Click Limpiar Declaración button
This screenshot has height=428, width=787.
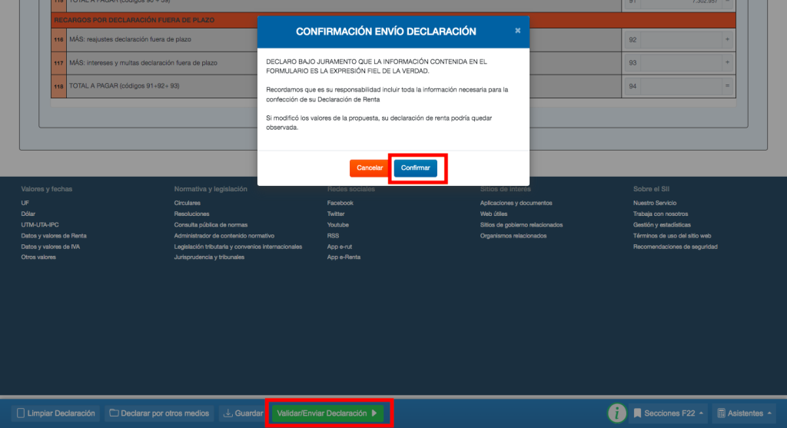point(56,413)
